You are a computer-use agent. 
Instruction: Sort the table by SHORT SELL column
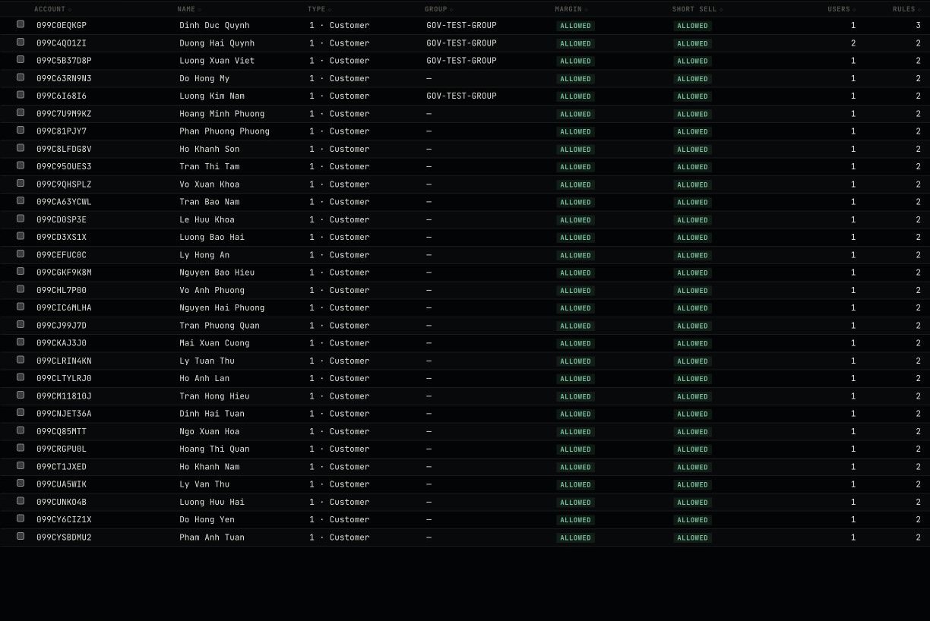tap(697, 9)
